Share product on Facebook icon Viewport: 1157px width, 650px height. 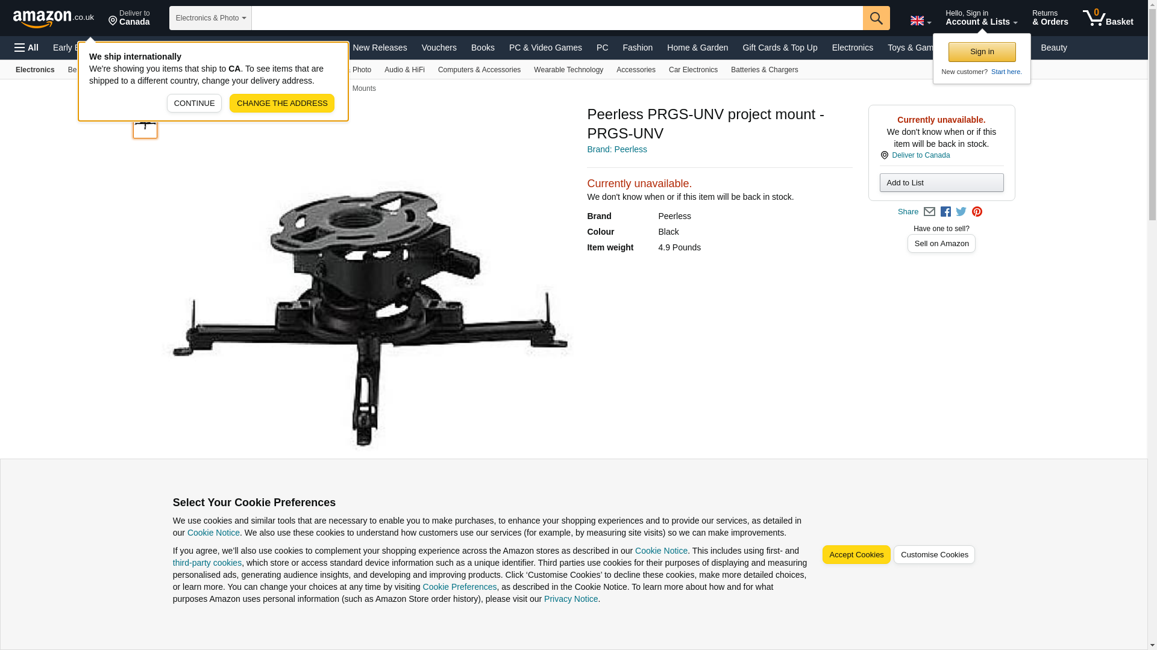click(x=945, y=212)
